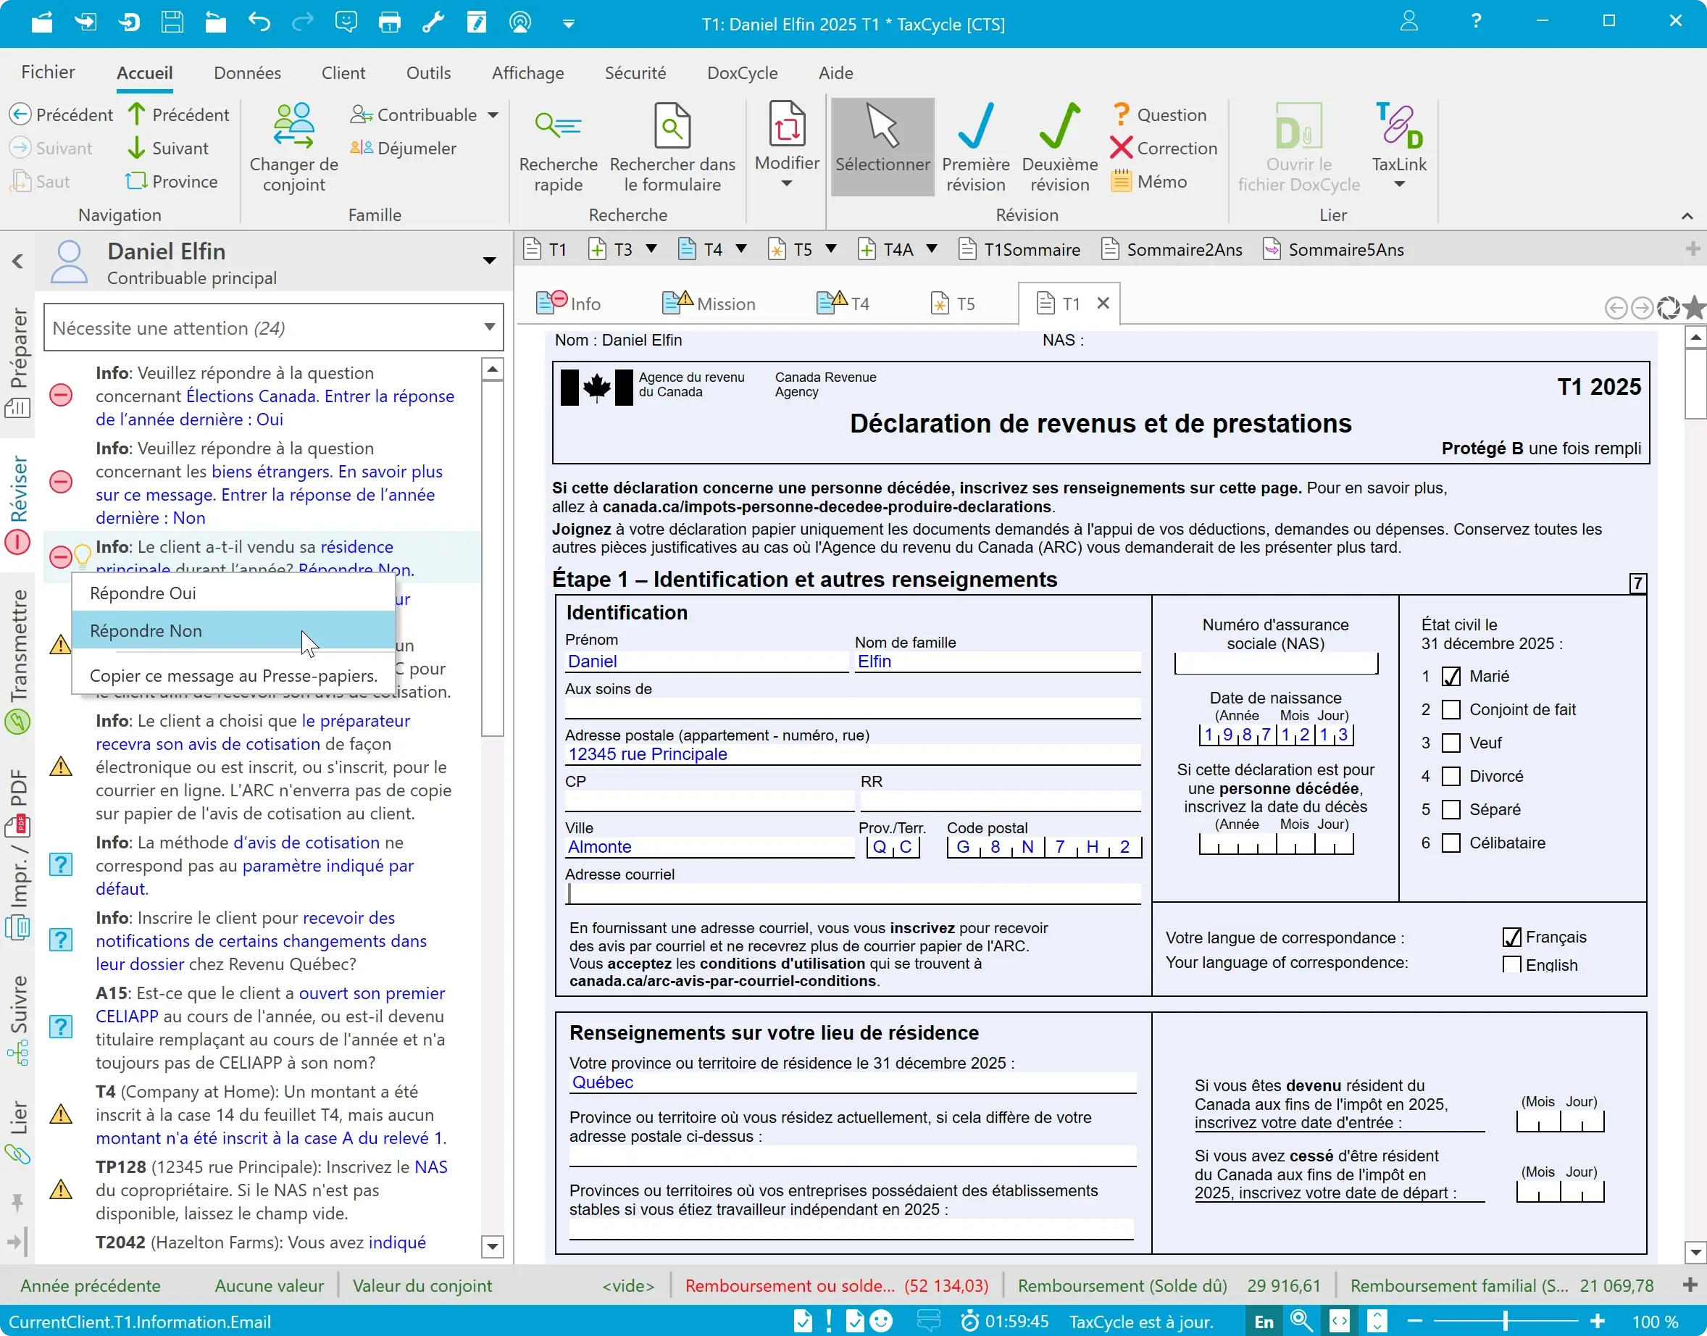Viewport: 1707px width, 1336px height.
Task: Click the Deuxième révision green checkmark
Action: click(1059, 127)
